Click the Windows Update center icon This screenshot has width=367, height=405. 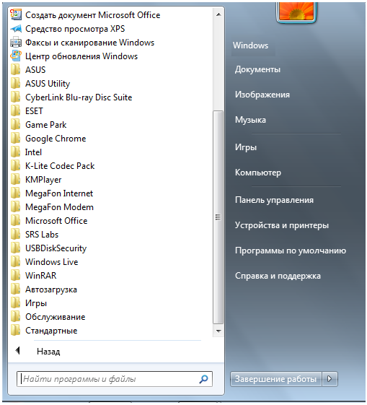[16, 56]
